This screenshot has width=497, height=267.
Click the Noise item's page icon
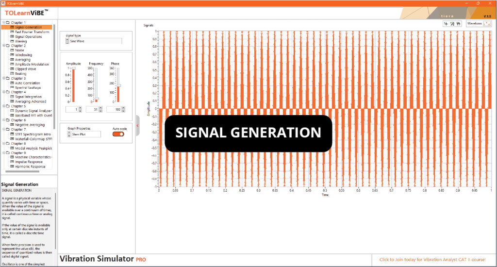point(12,50)
